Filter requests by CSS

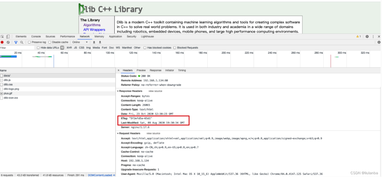click(81, 48)
